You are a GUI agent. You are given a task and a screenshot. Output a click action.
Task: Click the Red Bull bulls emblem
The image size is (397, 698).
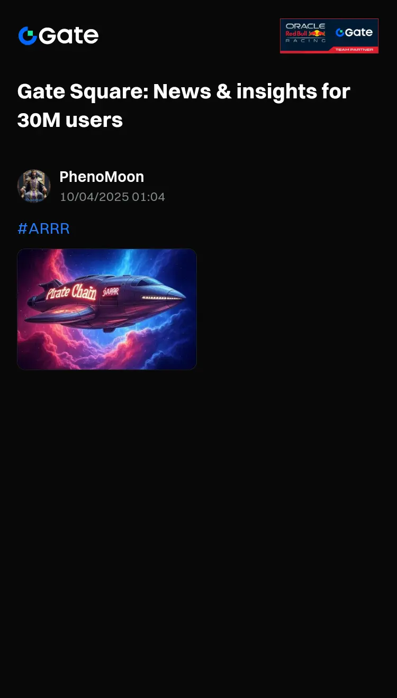click(317, 33)
